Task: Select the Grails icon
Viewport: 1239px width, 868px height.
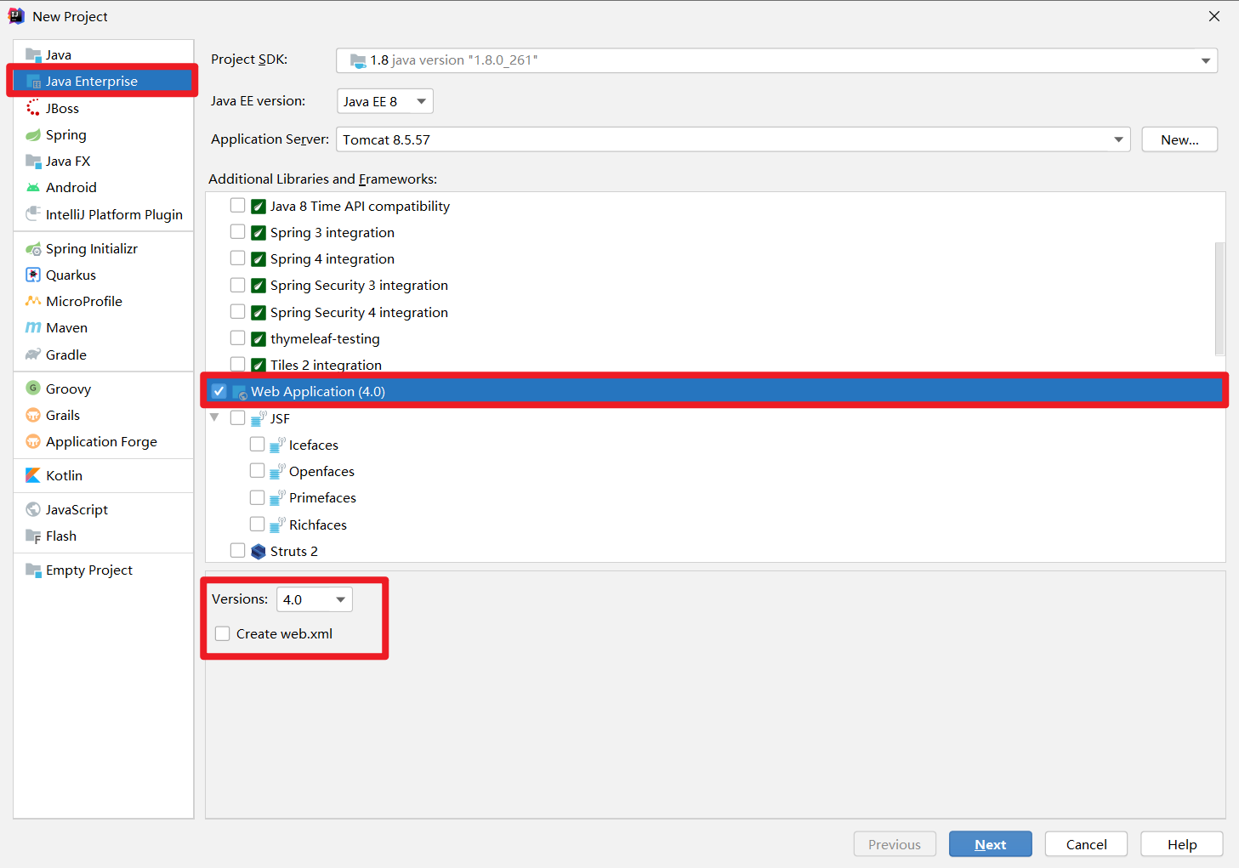Action: (33, 416)
